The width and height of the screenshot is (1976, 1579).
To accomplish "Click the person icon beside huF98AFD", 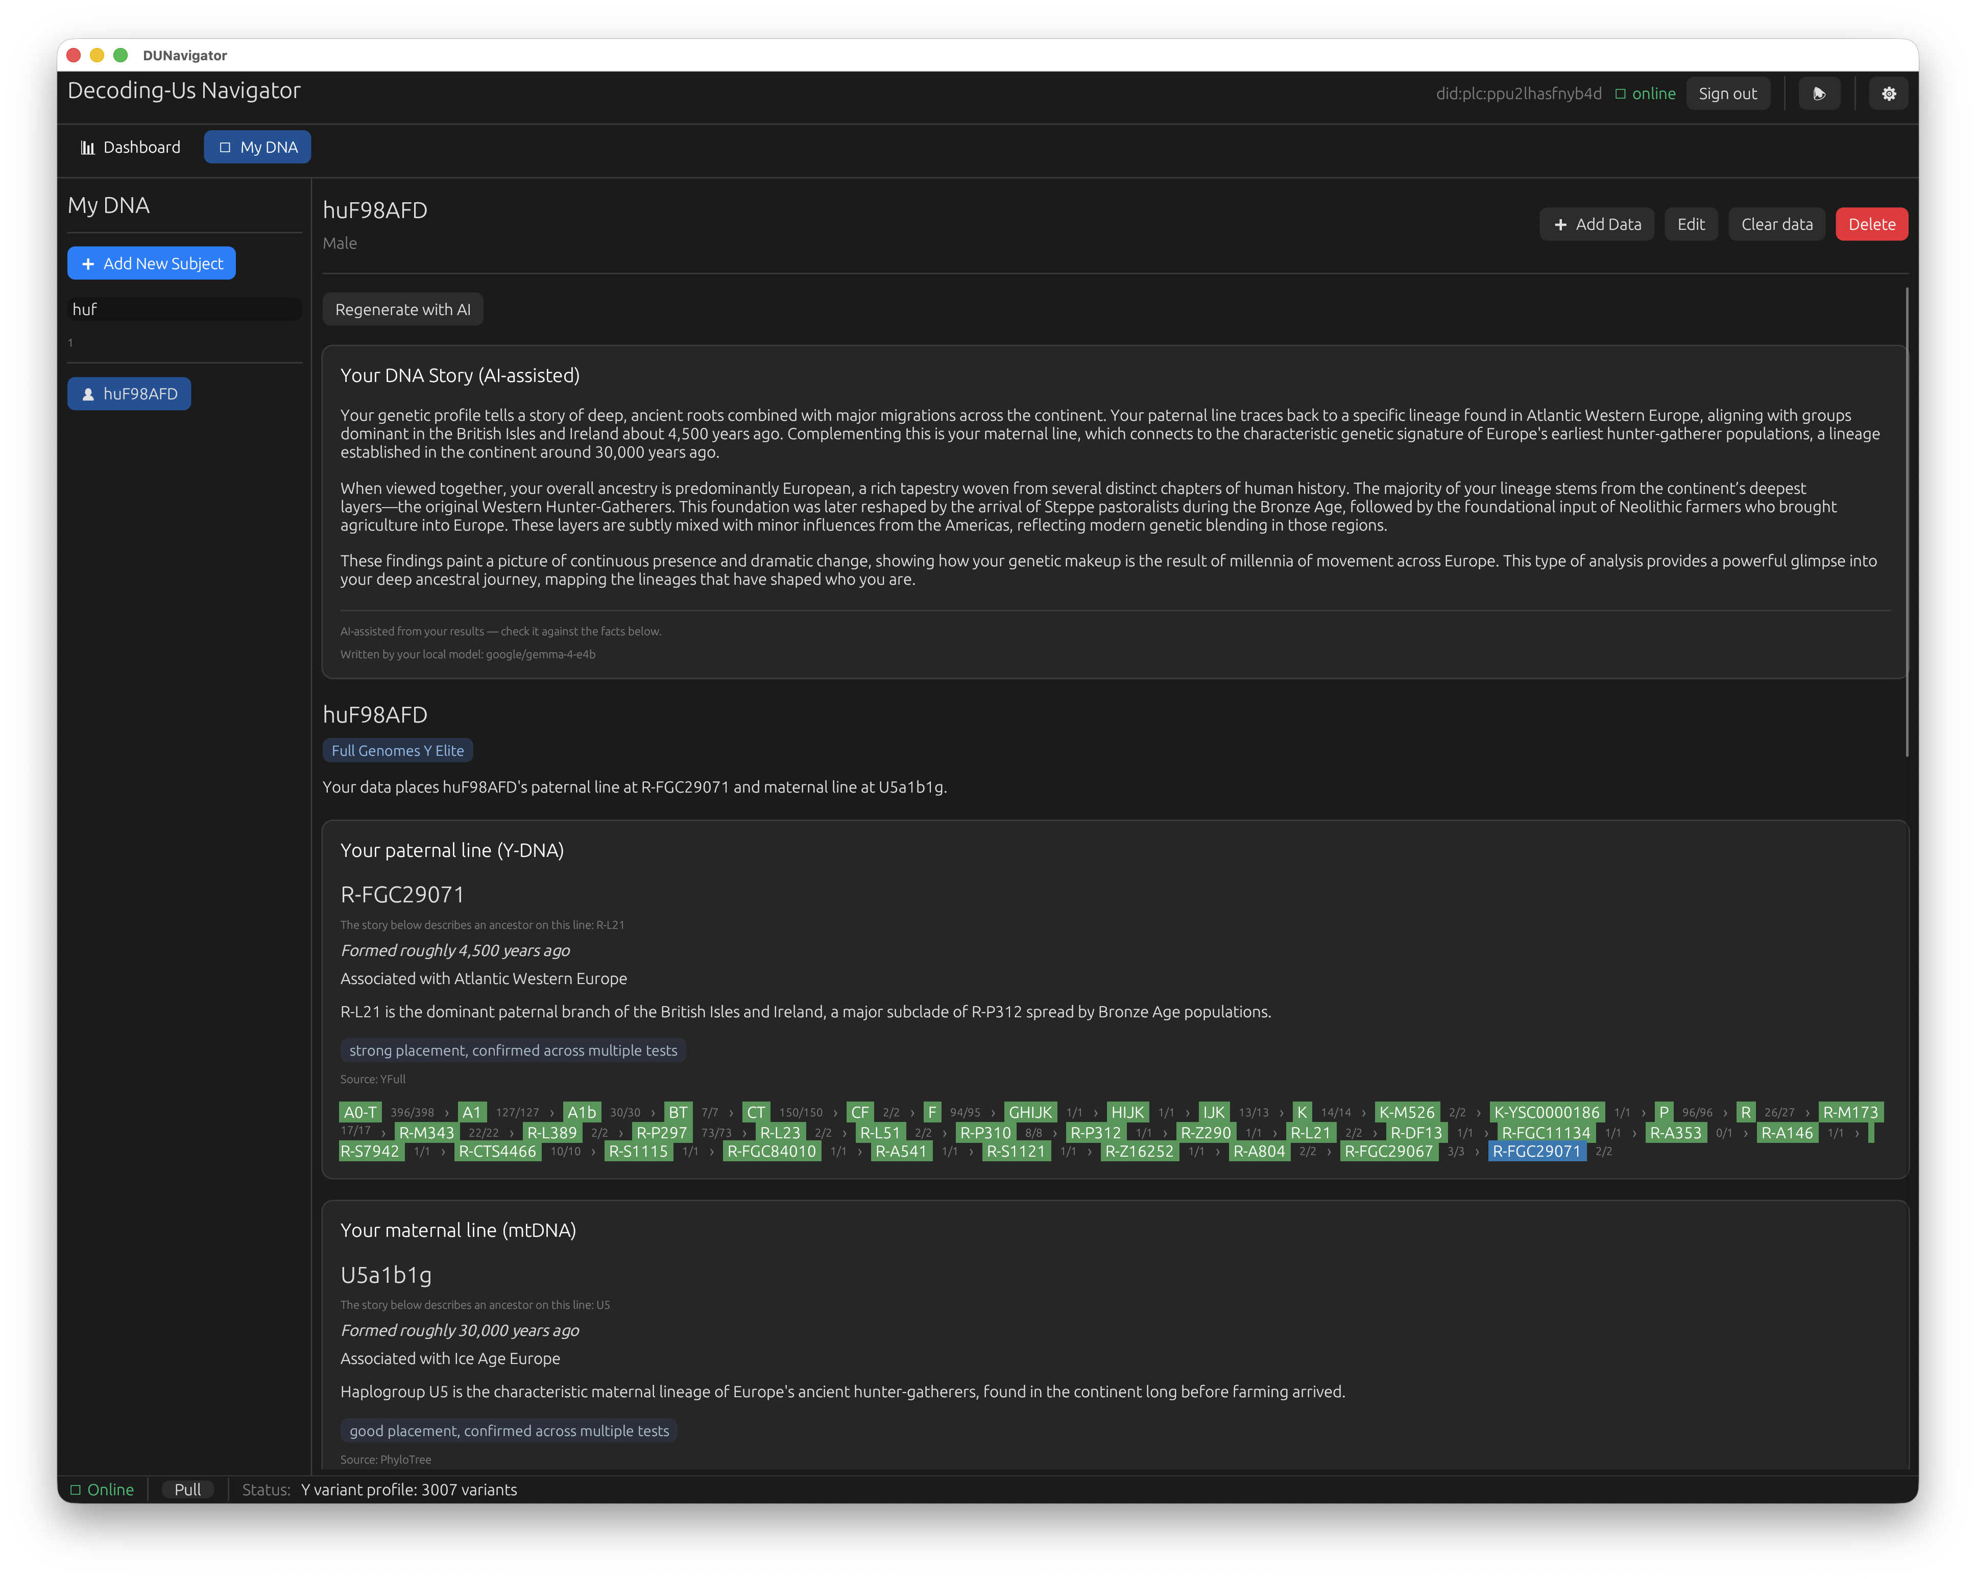I will [x=88, y=394].
